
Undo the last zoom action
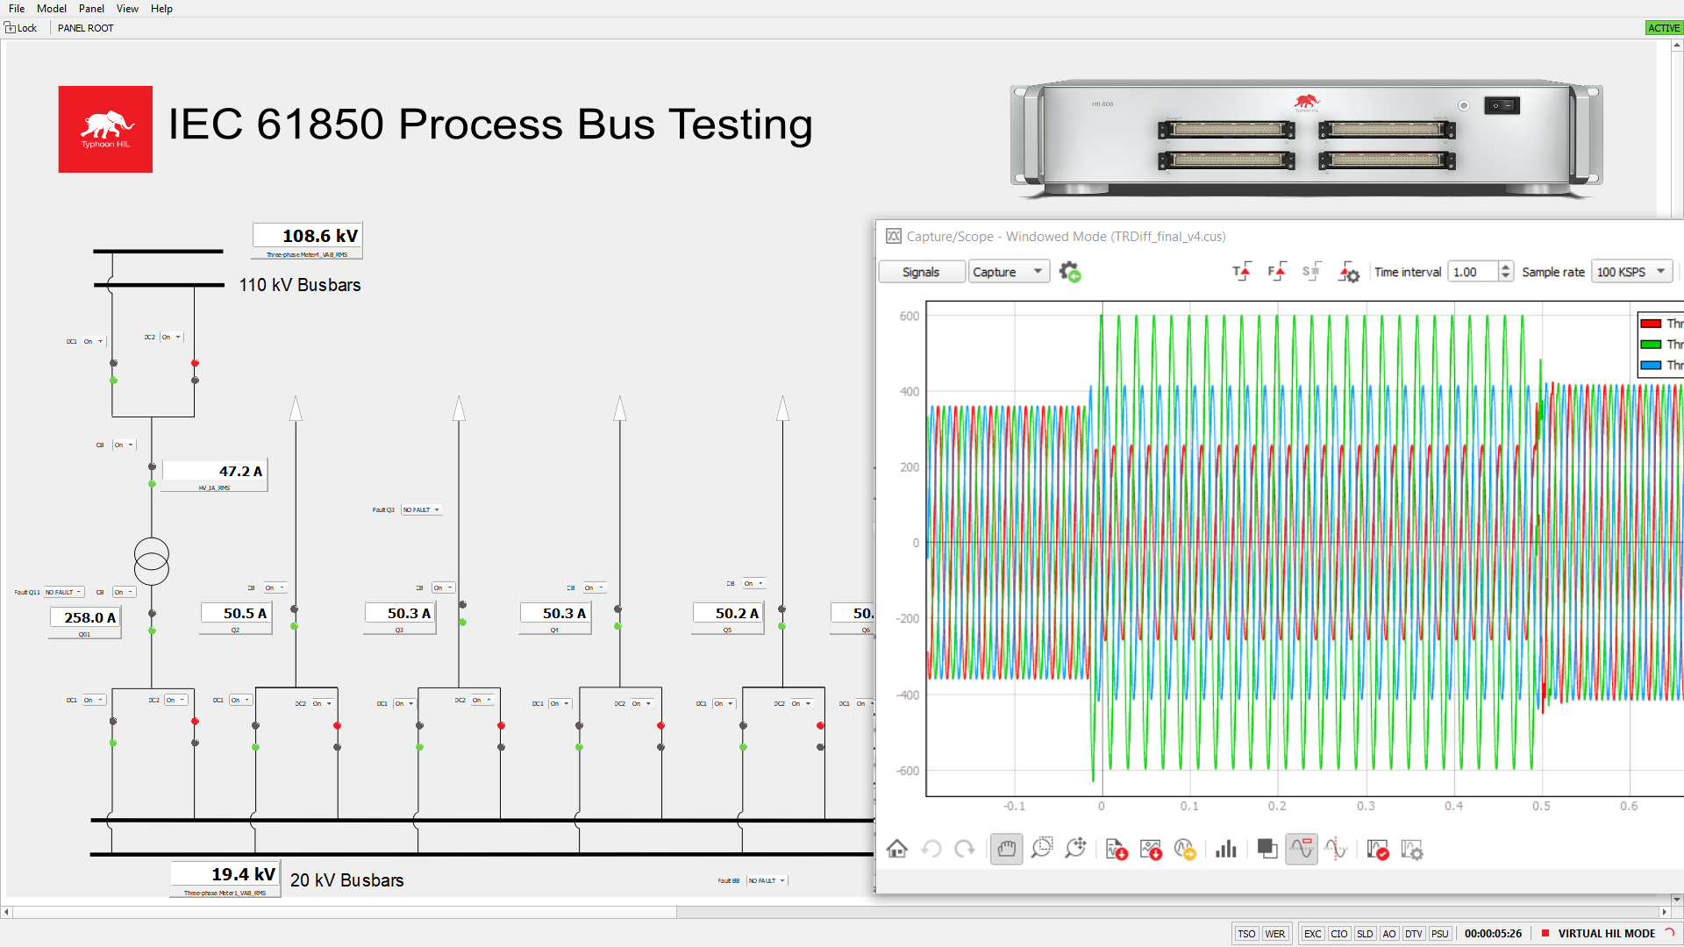[931, 848]
